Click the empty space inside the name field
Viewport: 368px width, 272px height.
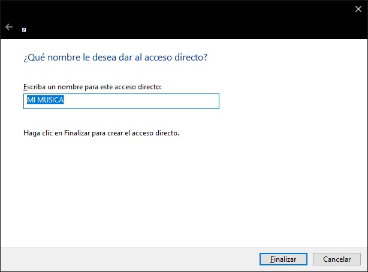[144, 101]
